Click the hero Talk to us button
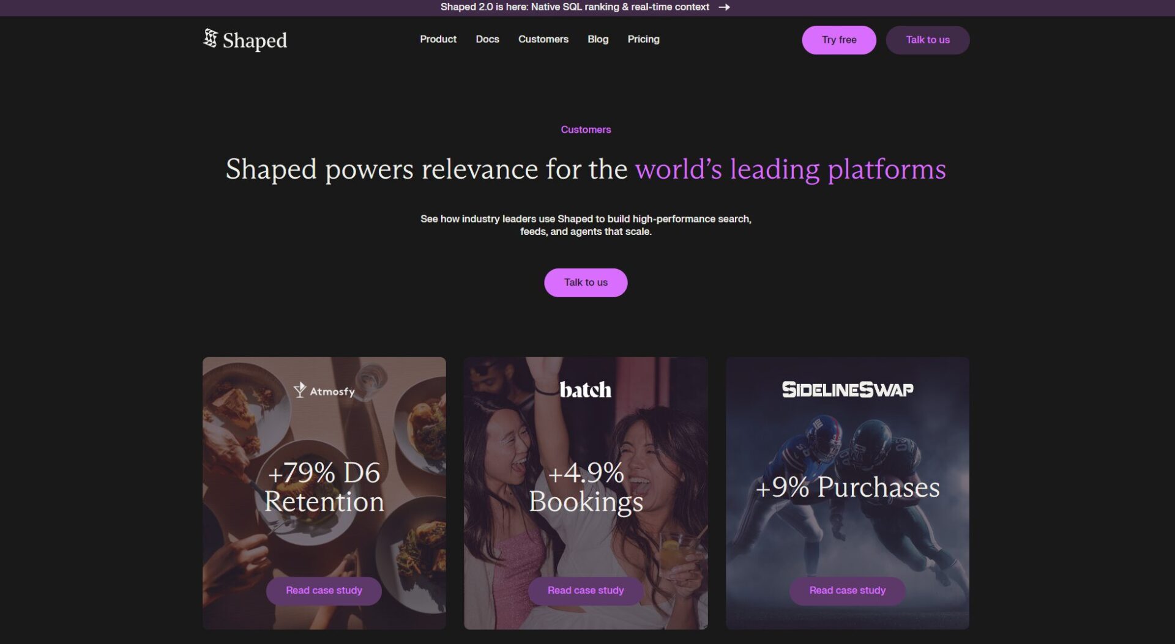The width and height of the screenshot is (1175, 644). click(586, 283)
